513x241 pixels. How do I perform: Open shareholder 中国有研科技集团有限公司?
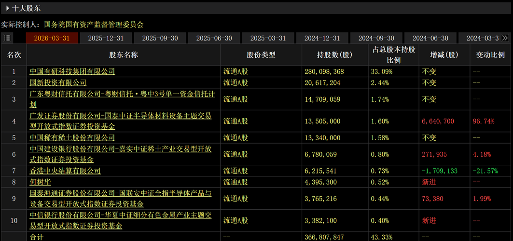click(x=72, y=71)
